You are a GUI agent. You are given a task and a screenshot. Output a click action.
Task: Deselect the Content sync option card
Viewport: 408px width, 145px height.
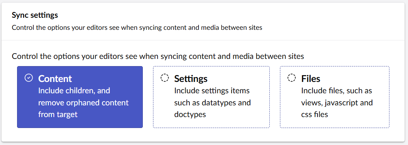(80, 97)
